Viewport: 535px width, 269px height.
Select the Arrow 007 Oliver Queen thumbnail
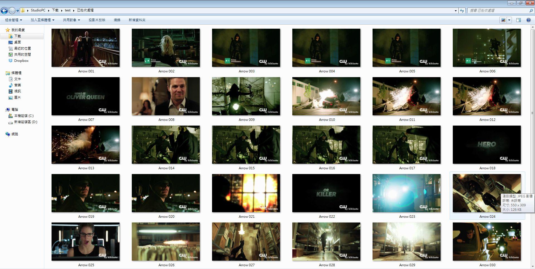pos(86,96)
